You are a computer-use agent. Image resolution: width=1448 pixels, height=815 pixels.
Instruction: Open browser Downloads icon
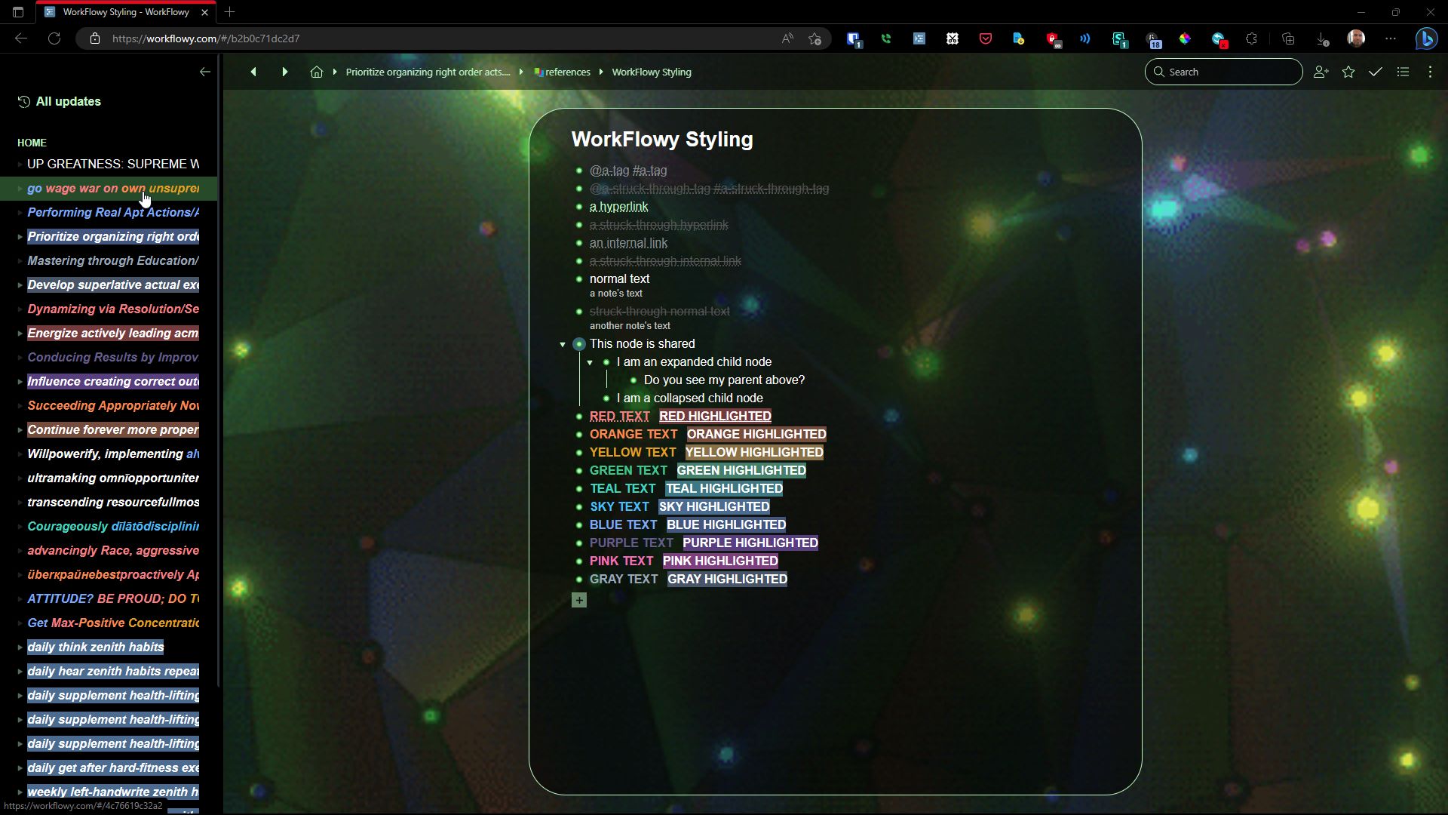(1322, 38)
